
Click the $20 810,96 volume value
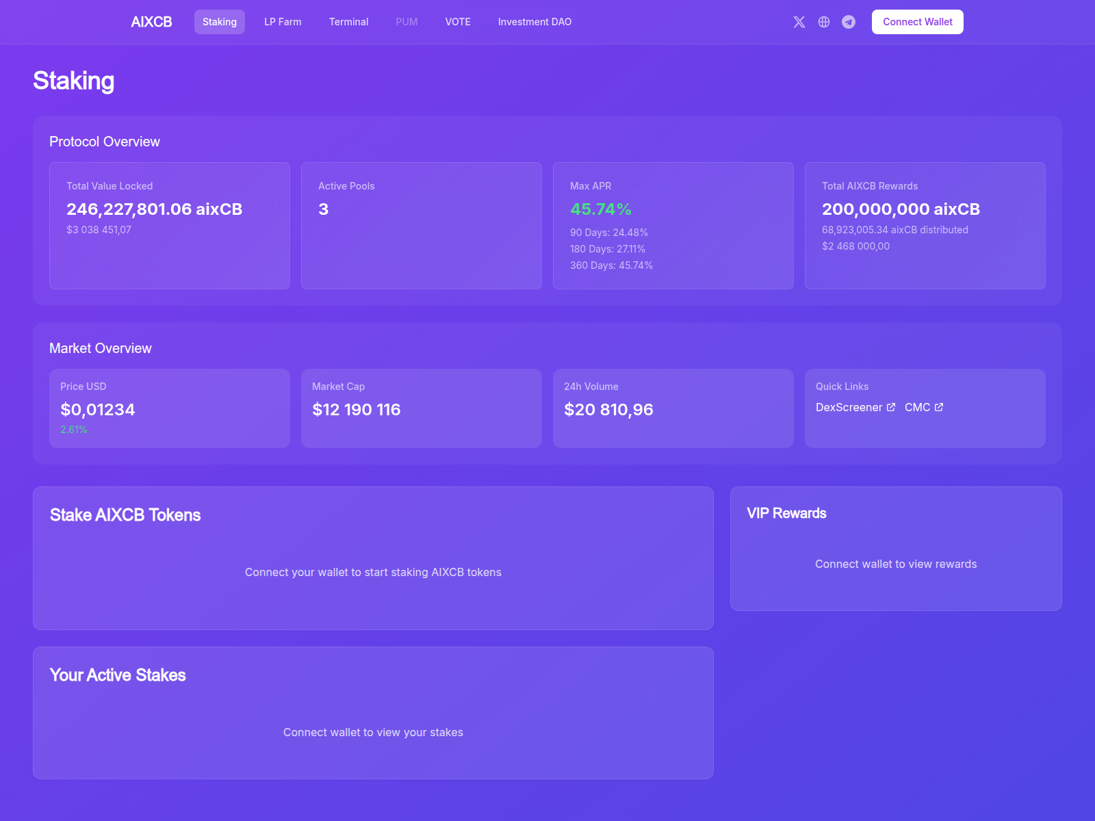[x=608, y=410]
